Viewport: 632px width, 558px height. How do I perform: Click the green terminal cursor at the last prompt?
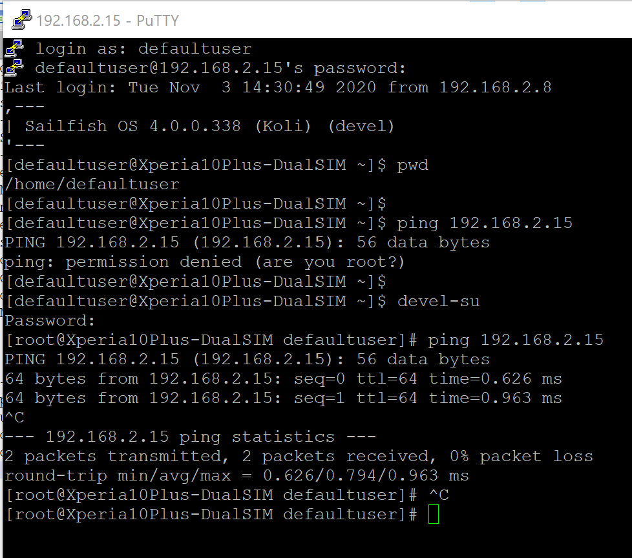pos(433,515)
